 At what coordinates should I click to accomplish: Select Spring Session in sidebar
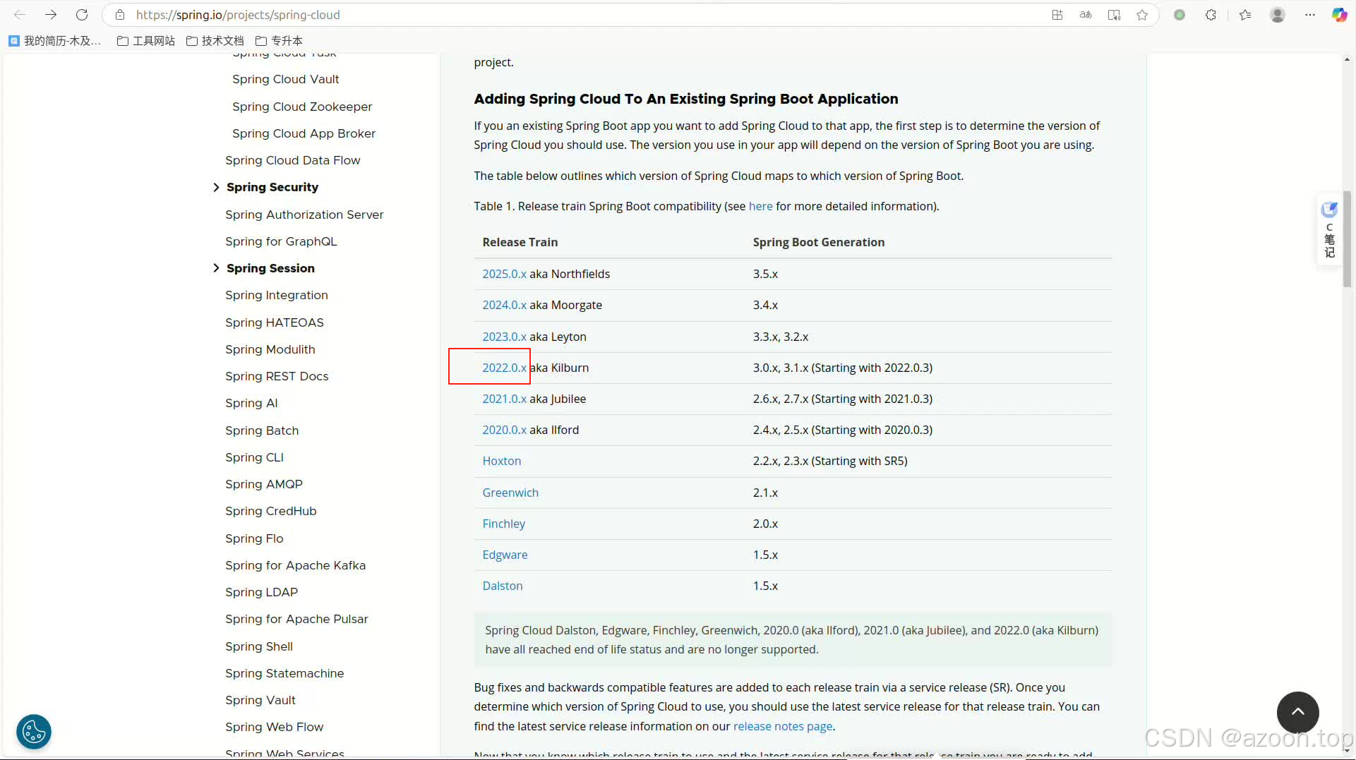(270, 268)
